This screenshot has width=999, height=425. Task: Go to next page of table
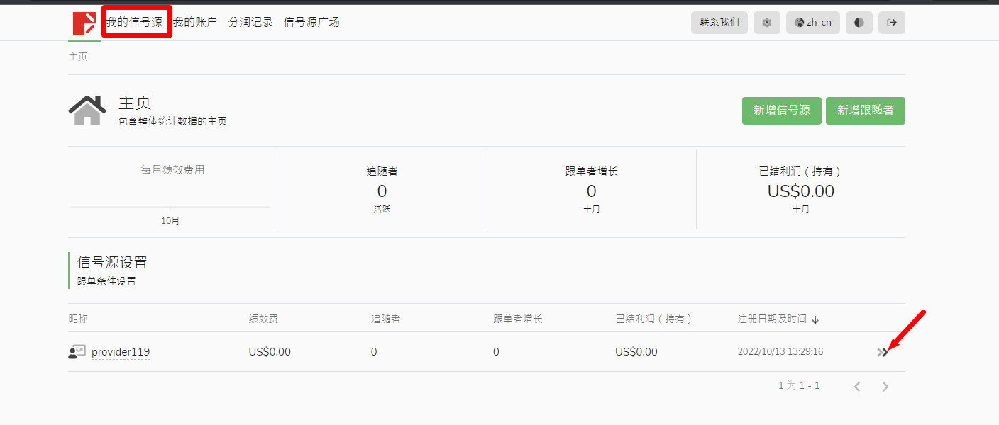(885, 387)
